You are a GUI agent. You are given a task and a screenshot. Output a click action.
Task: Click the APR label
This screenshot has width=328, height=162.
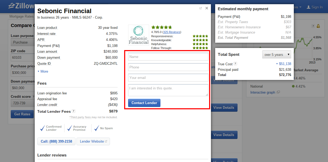(x=41, y=40)
